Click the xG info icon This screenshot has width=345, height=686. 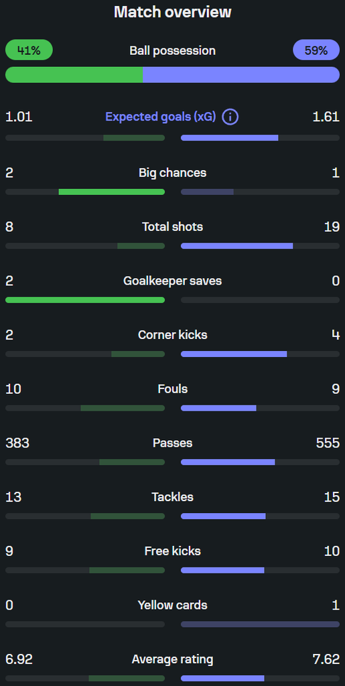tap(230, 117)
